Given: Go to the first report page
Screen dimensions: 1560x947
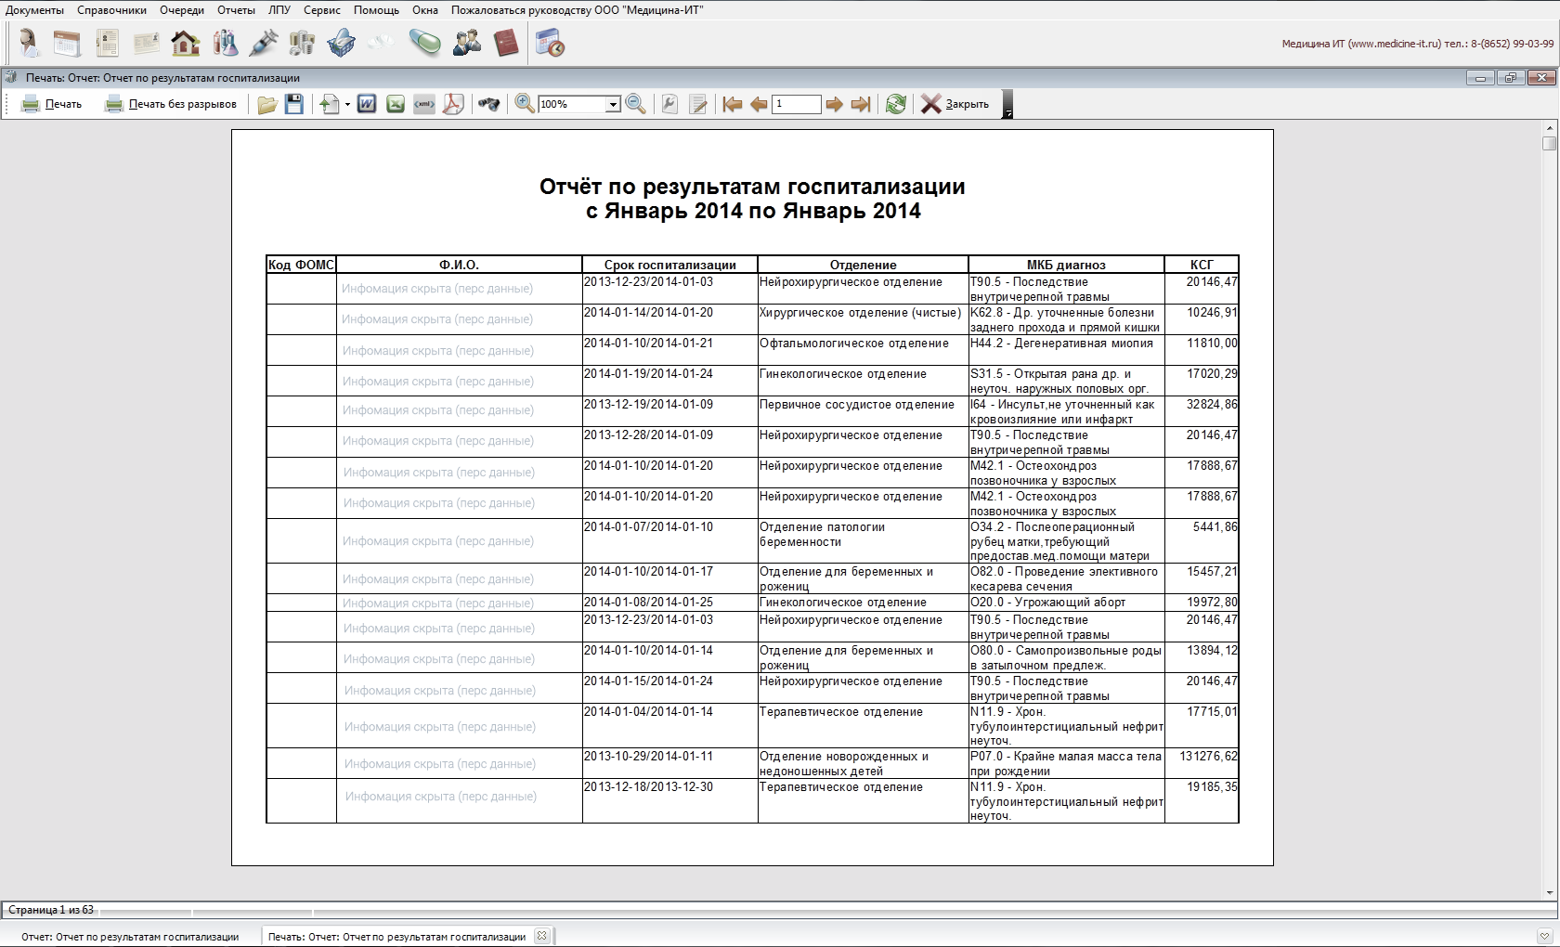Looking at the screenshot, I should pyautogui.click(x=733, y=104).
